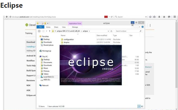This screenshot has height=110, width=178.
Task: Expand the Explorer address bar history dropdown
Action: [109, 31]
